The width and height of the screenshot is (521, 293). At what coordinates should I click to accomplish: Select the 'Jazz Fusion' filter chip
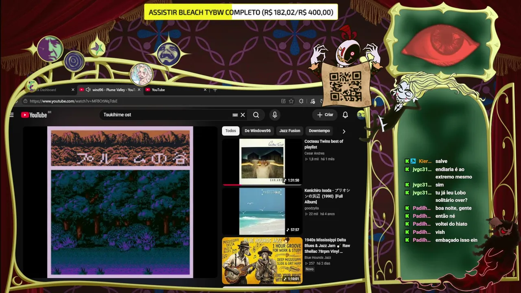click(290, 131)
